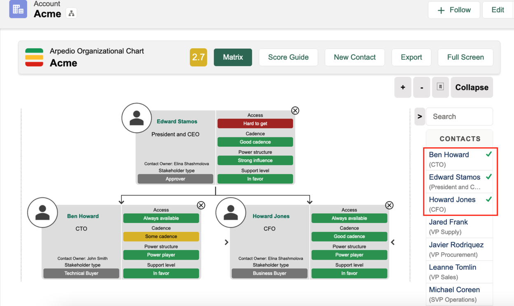Switch chart to Full Screen
The image size is (514, 306).
click(465, 57)
